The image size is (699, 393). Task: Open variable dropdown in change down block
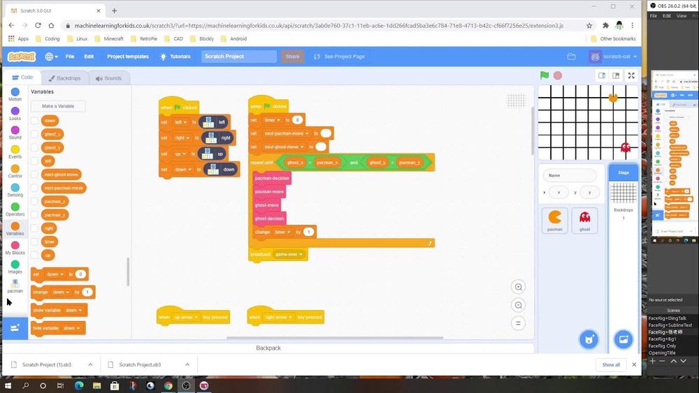61,292
